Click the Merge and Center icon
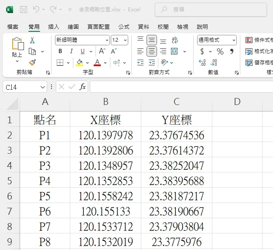The height and width of the screenshot is (250, 273). pos(174,51)
